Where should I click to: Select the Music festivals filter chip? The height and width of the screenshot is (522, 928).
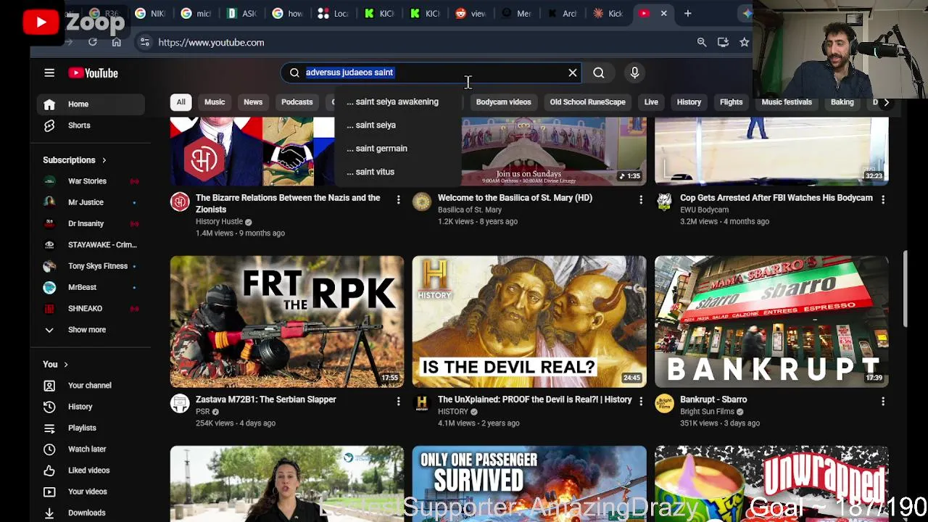pos(787,102)
